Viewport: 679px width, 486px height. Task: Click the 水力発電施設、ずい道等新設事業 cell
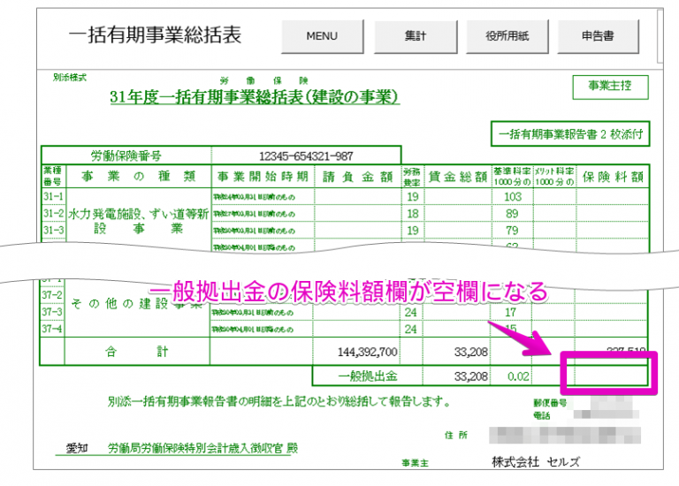pyautogui.click(x=139, y=221)
